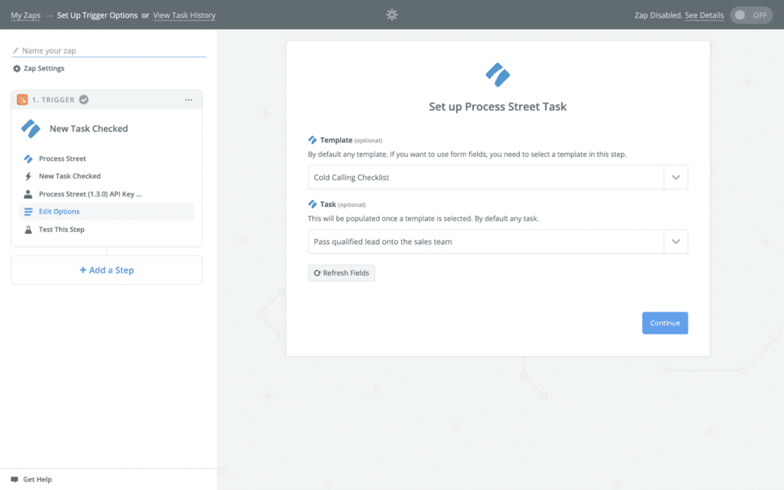Image resolution: width=784 pixels, height=490 pixels.
Task: Open View Task History link
Action: (184, 15)
